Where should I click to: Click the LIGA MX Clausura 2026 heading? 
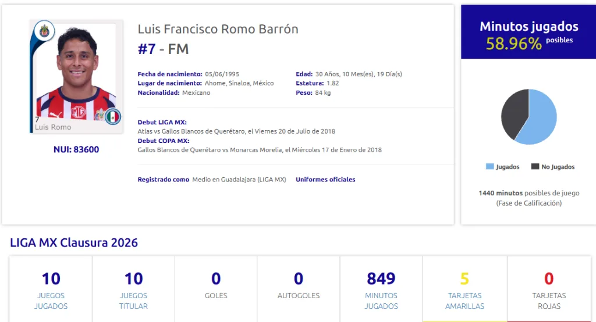click(x=74, y=242)
